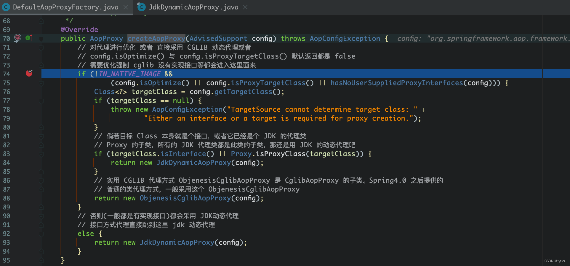This screenshot has height=266, width=570.
Task: Click the "Either an interface or a target" string
Action: (x=279, y=118)
